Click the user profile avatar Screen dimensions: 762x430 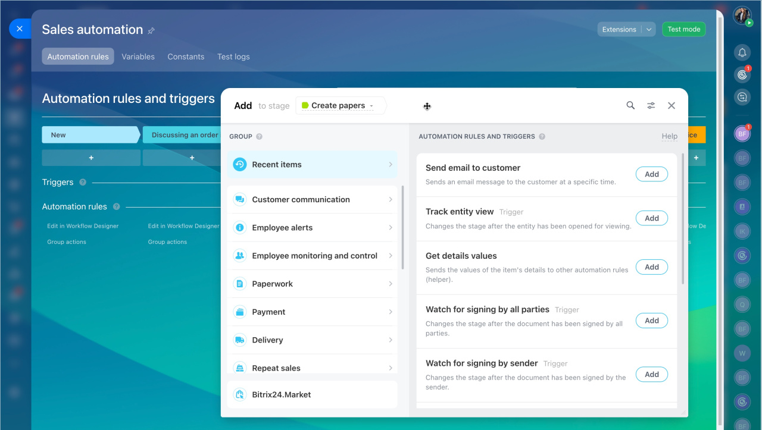coord(742,15)
